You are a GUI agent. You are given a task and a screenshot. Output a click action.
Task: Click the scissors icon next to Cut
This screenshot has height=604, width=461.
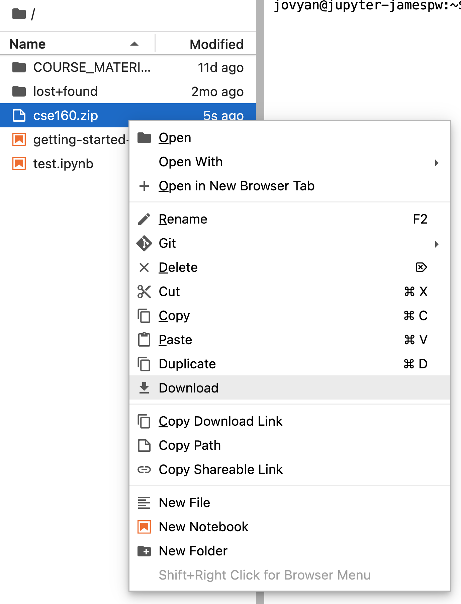click(144, 291)
